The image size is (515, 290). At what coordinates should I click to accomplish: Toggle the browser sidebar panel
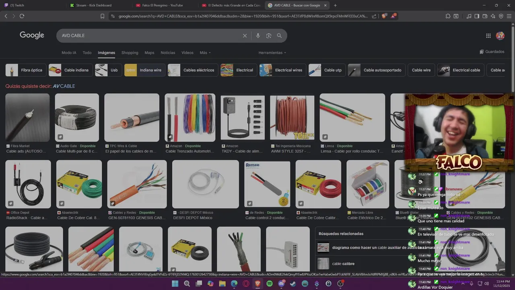click(477, 16)
